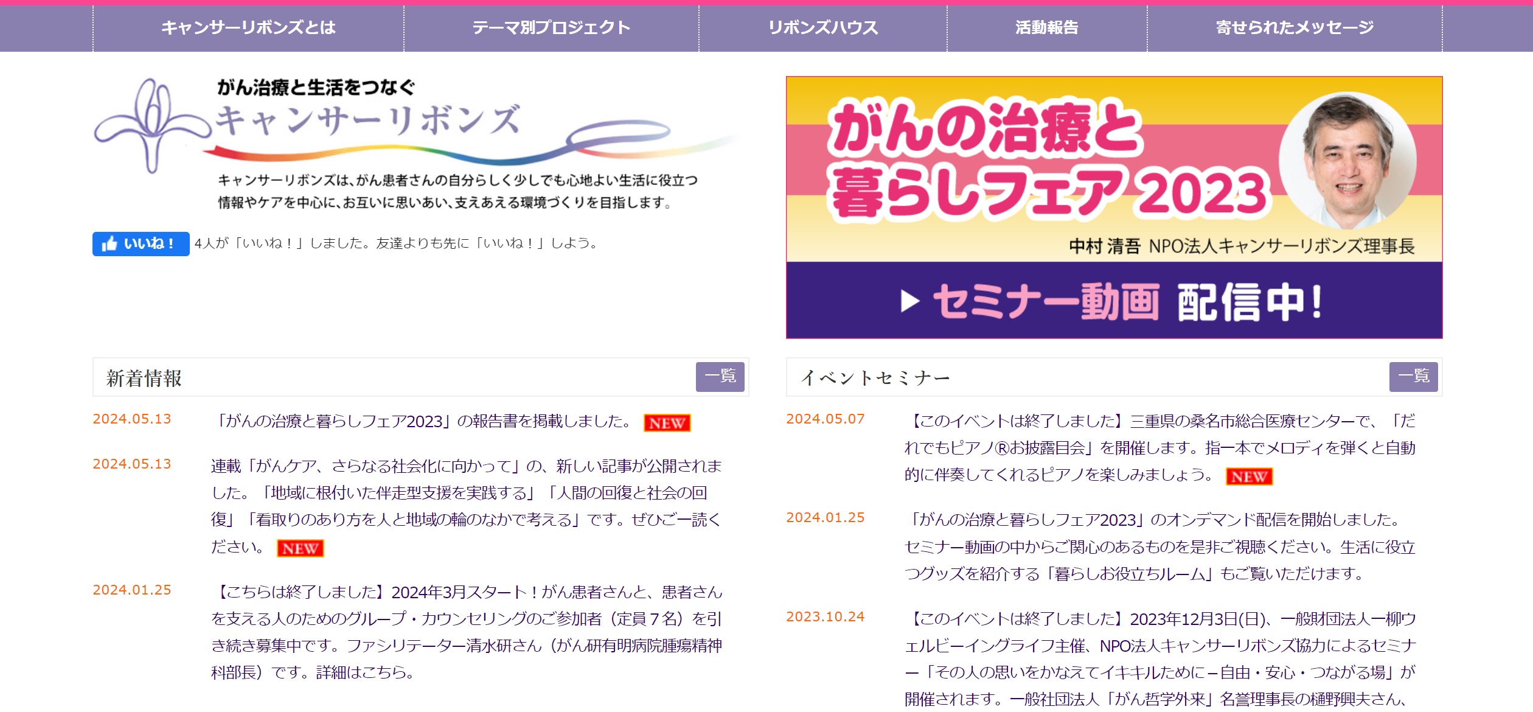1533x712 pixels.
Task: Click the Facebook いいね！ thumbs-up button
Action: 141,244
